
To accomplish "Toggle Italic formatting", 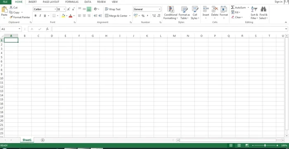I will (x=40, y=16).
